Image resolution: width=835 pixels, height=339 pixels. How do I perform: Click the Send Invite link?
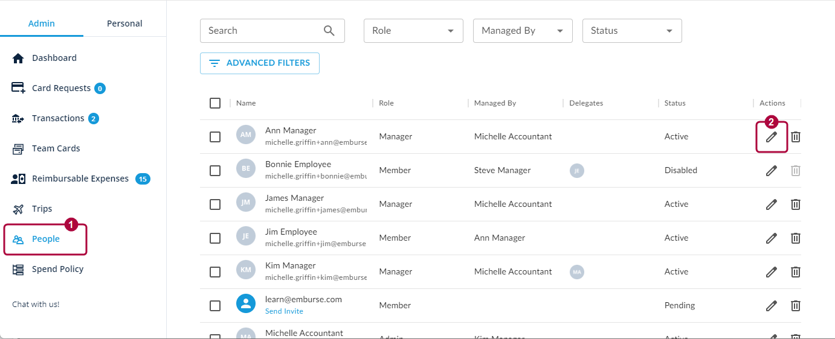[x=284, y=311]
